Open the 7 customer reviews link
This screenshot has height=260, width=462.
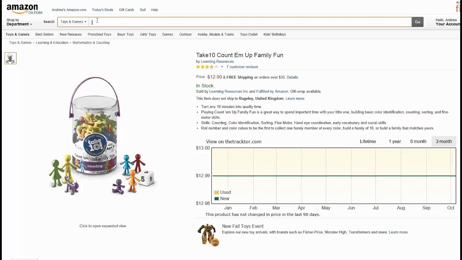click(242, 67)
